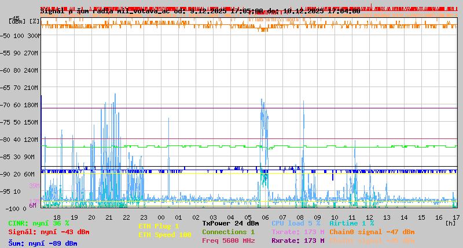Select the 'CINR: nyní 36 %' legend entry

pyautogui.click(x=39, y=223)
